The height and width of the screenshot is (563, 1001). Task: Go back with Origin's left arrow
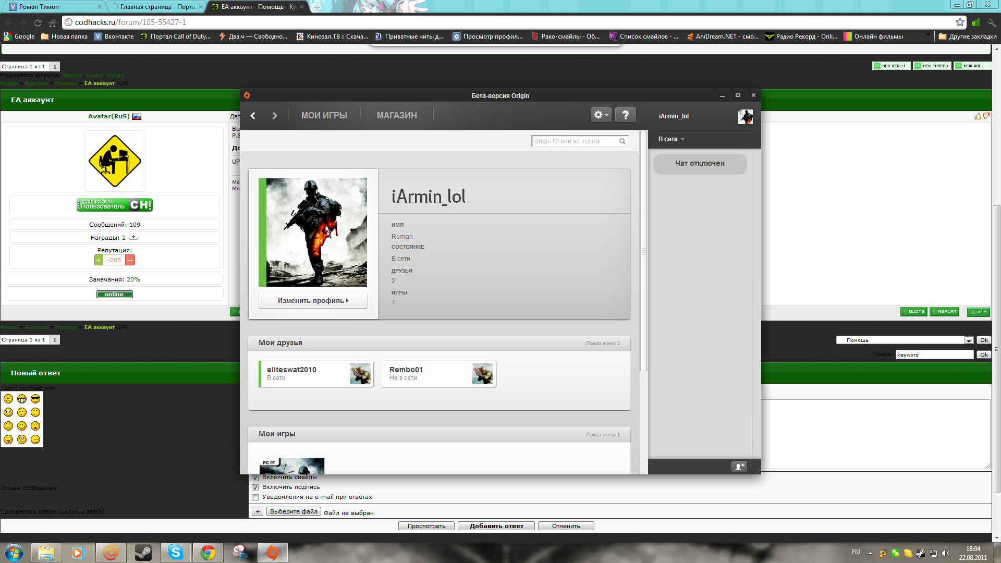pyautogui.click(x=253, y=115)
